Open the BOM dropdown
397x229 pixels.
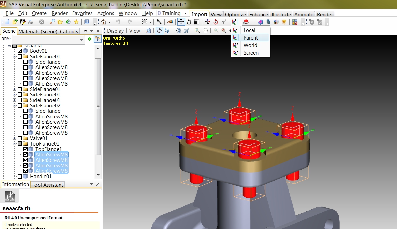[82, 40]
